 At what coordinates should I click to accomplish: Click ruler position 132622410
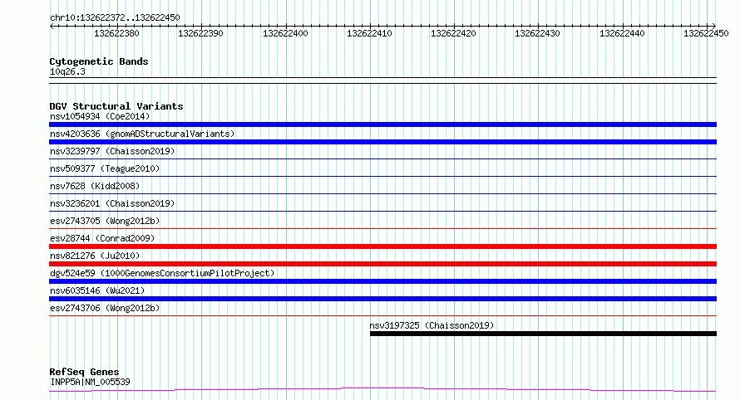pyautogui.click(x=369, y=33)
